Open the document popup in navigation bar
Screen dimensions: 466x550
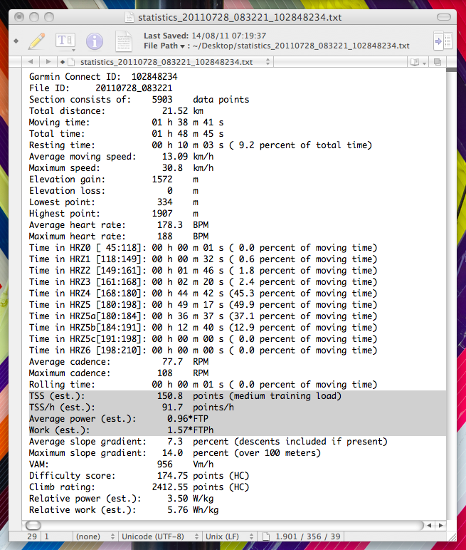(166, 62)
